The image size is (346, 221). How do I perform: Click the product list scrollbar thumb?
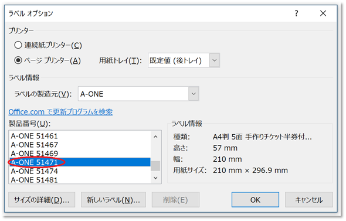click(155, 166)
